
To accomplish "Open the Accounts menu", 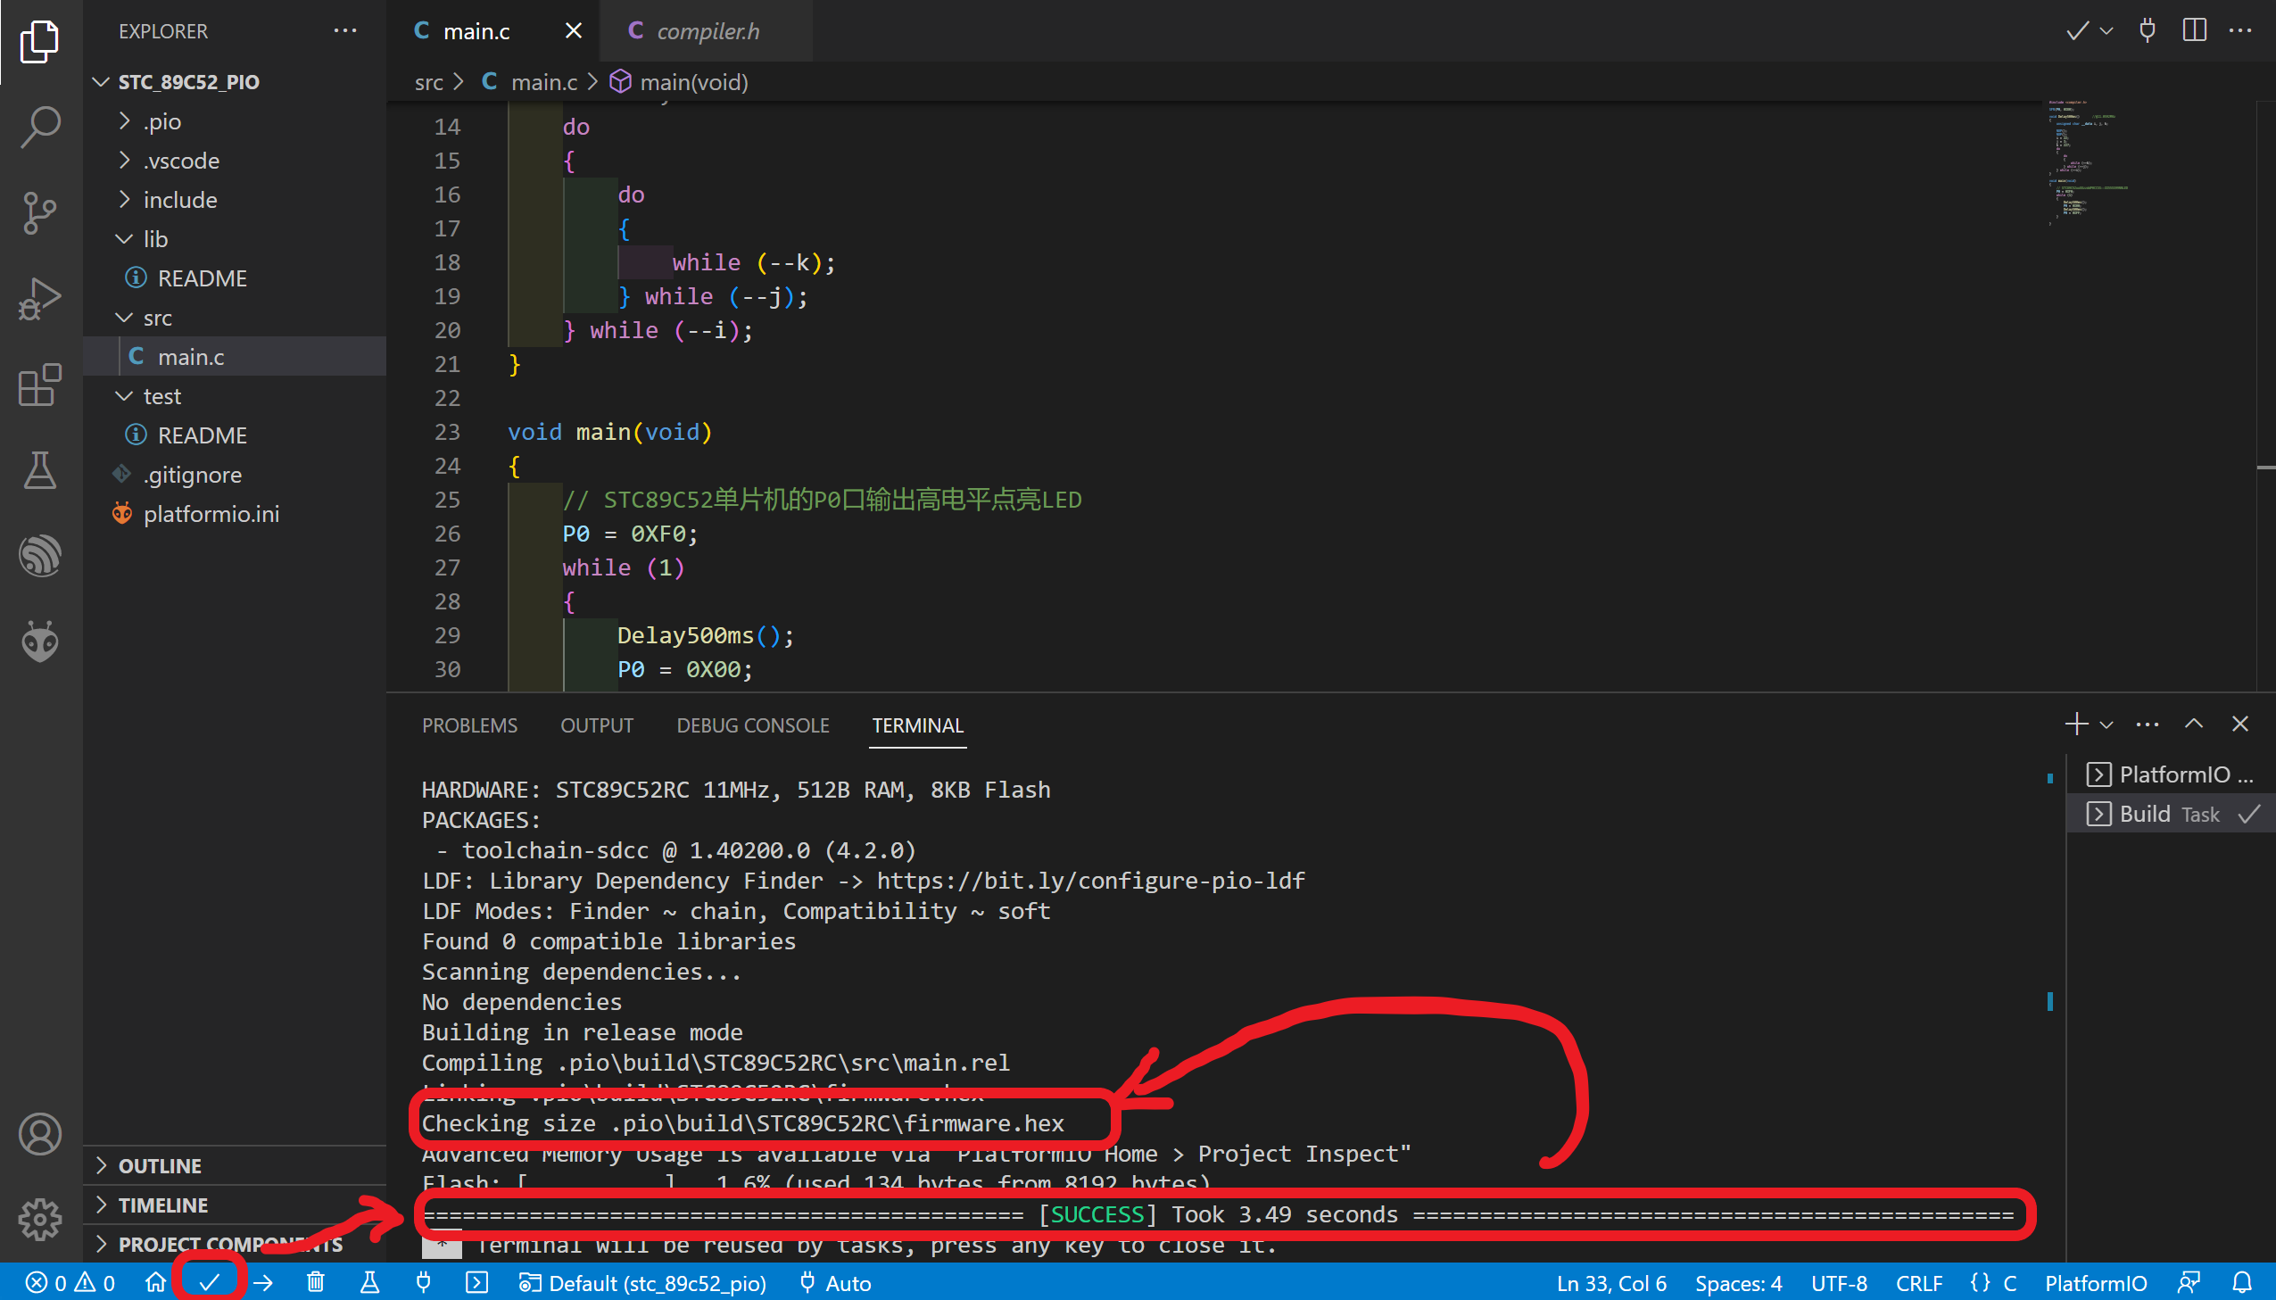I will click(x=40, y=1134).
